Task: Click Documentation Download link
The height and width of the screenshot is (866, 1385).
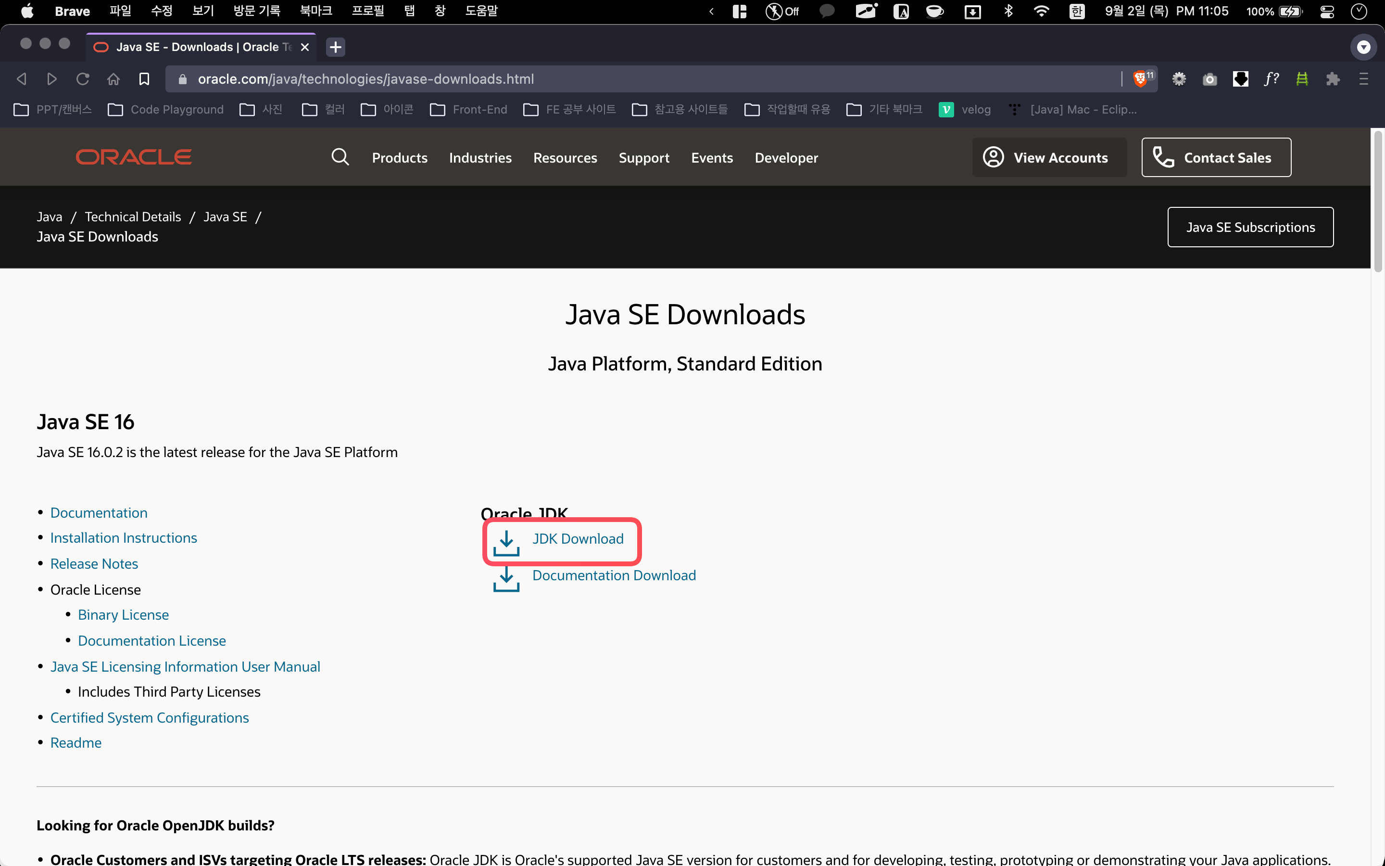Action: click(x=614, y=575)
